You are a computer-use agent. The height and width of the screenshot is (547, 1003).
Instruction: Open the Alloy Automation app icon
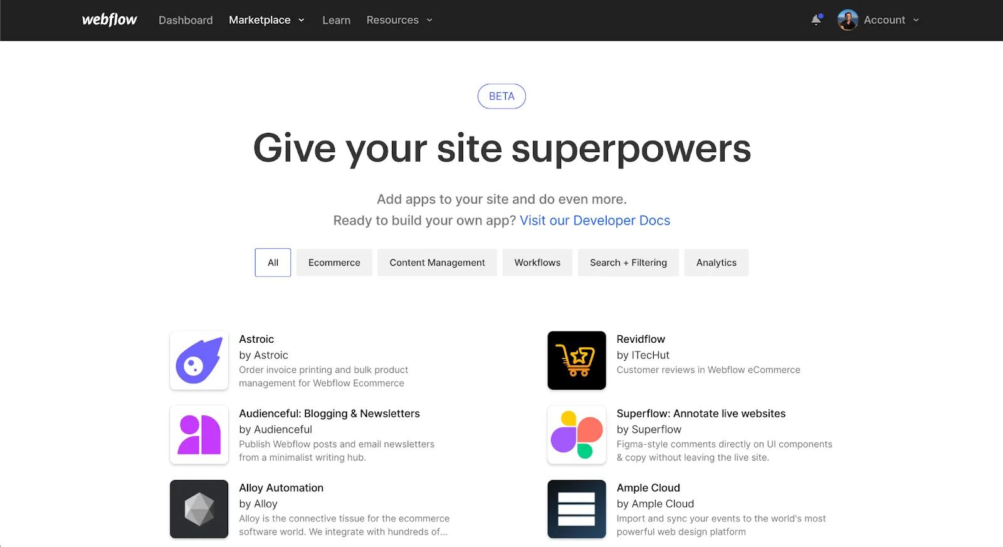click(x=199, y=509)
